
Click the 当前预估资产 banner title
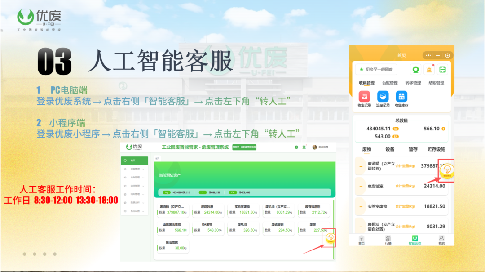pos(170,175)
